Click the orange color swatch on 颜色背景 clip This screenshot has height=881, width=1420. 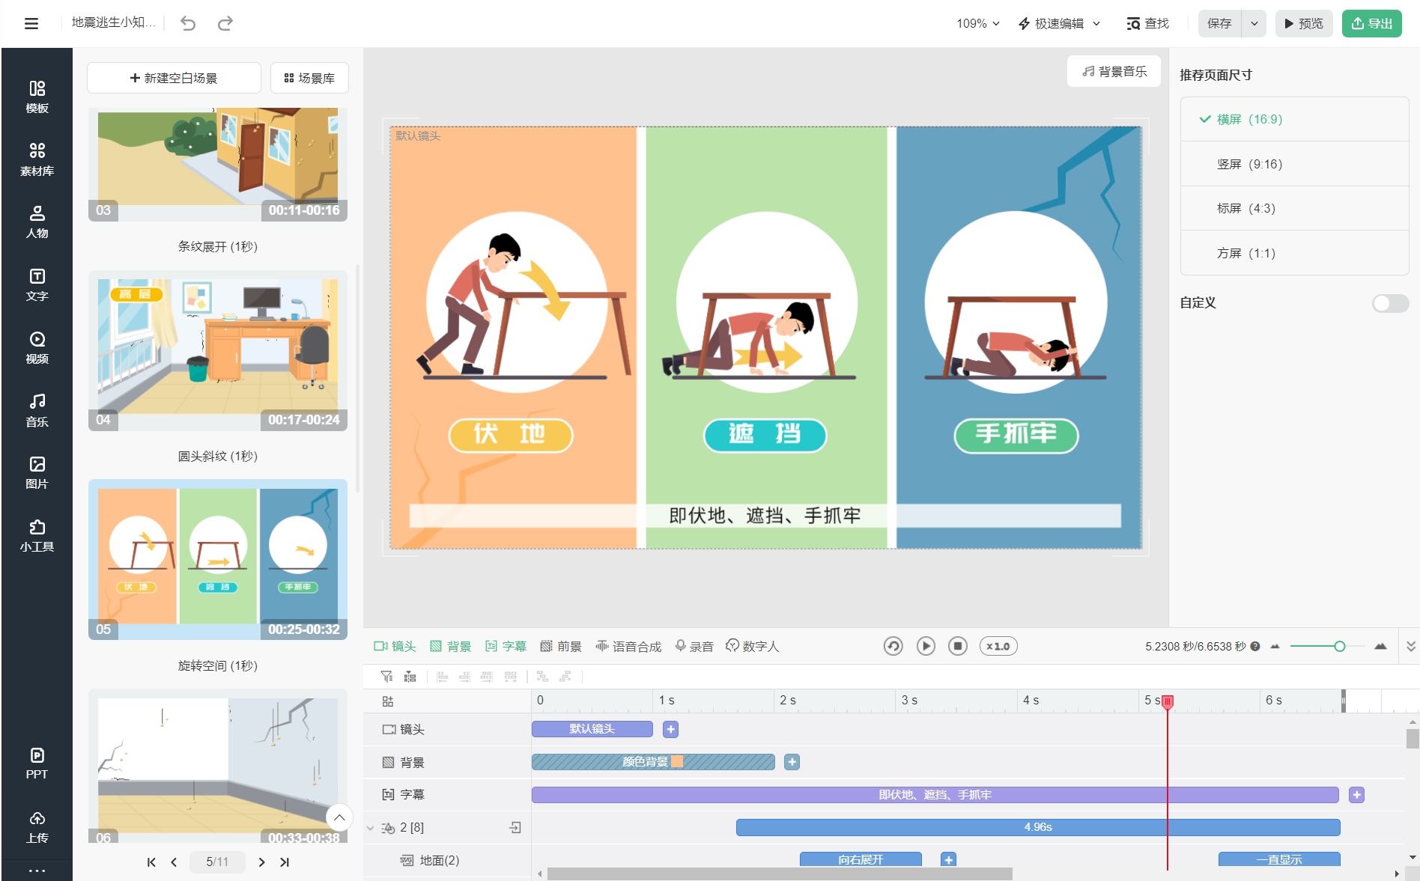click(677, 762)
